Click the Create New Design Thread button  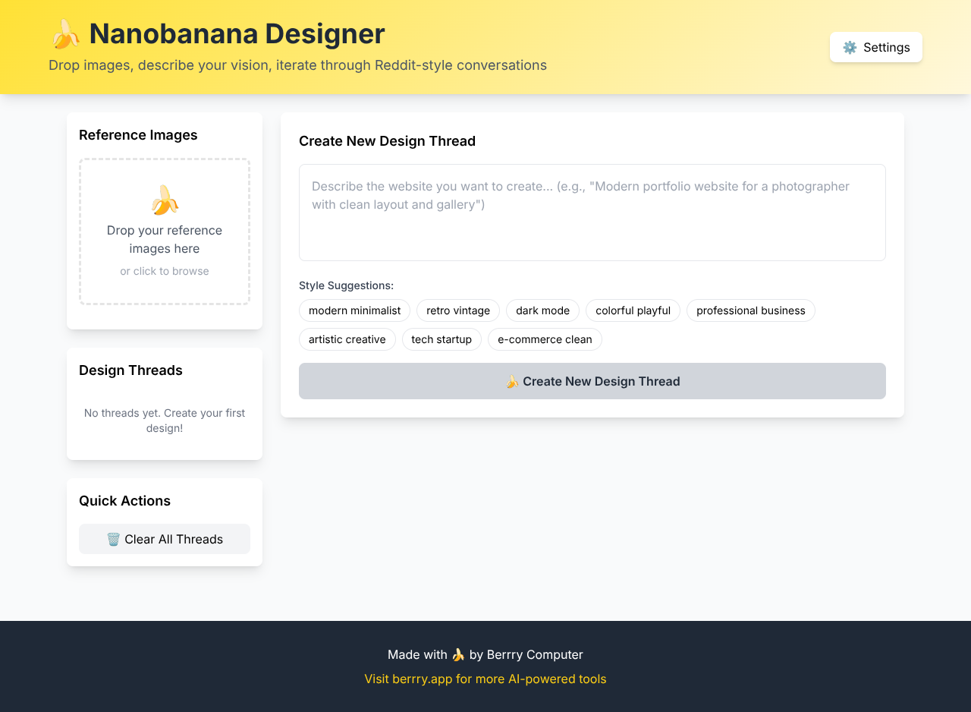[x=592, y=381]
